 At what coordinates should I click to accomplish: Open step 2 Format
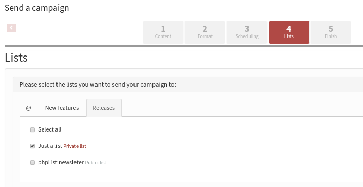pyautogui.click(x=205, y=32)
